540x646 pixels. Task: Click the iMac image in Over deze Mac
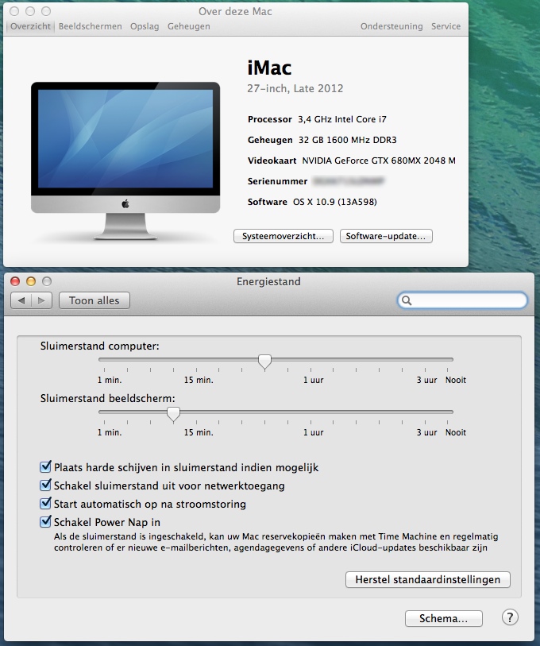click(x=125, y=161)
